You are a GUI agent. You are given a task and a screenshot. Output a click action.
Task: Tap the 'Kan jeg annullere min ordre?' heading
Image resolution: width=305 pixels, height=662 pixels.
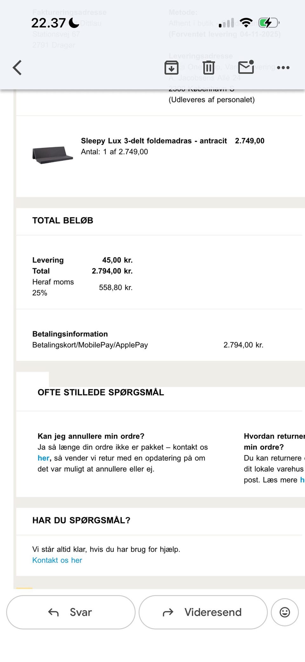click(91, 436)
